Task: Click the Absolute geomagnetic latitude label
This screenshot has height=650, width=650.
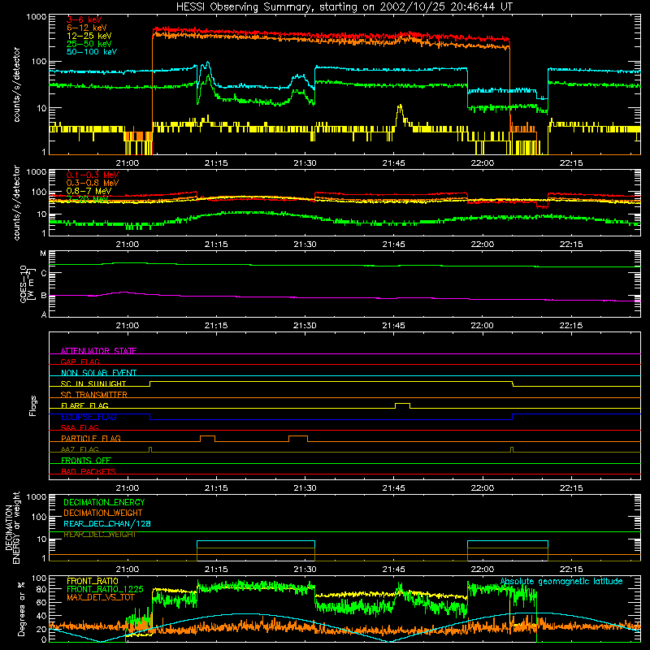Action: point(561,582)
